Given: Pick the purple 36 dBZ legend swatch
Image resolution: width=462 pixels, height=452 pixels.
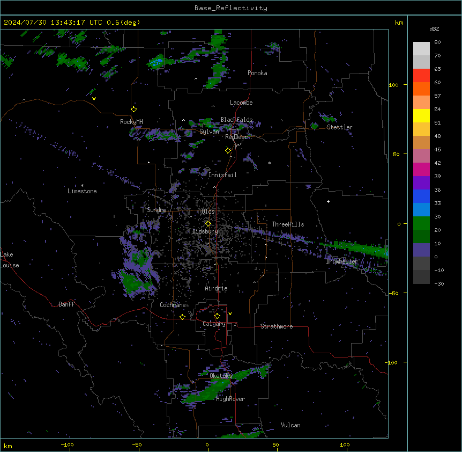Looking at the screenshot, I should point(421,183).
